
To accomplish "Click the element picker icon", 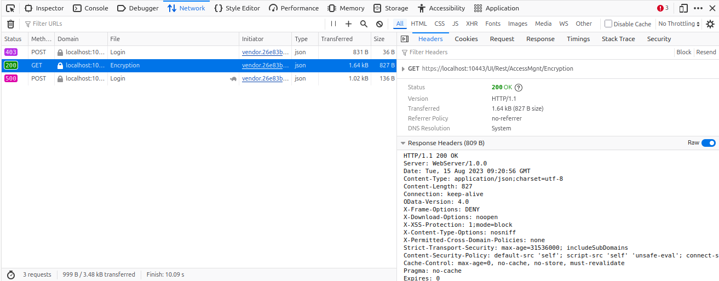I will tap(10, 8).
